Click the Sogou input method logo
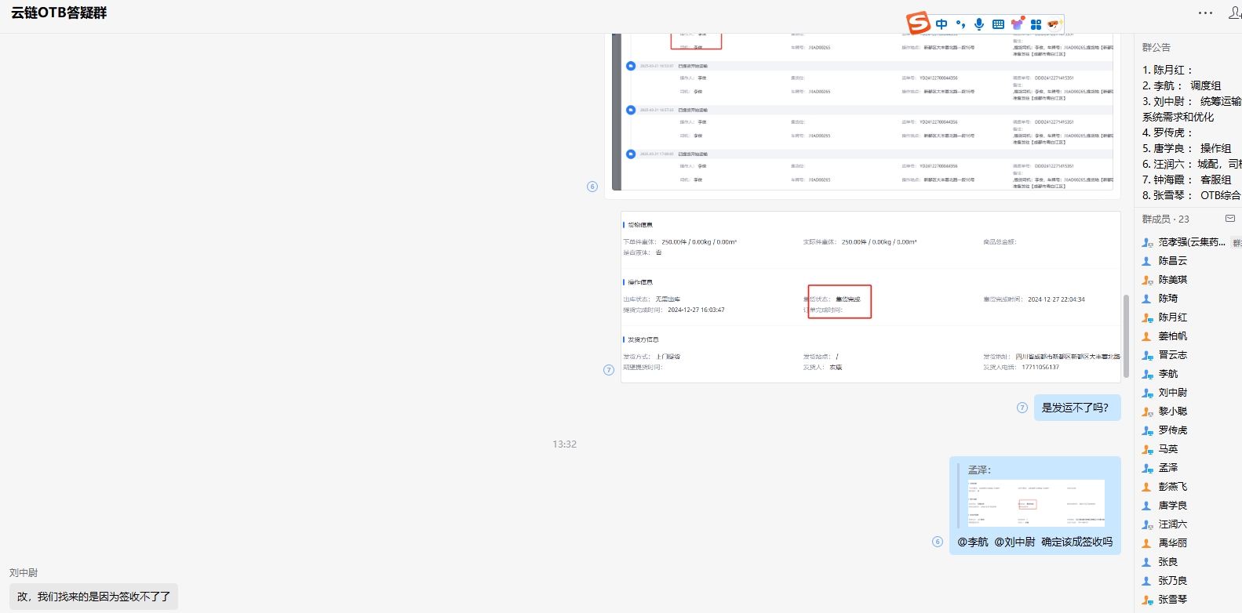1242x613 pixels. [x=918, y=24]
